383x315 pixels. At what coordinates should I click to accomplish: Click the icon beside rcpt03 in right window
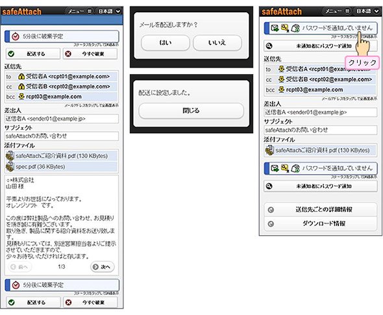[x=281, y=90]
